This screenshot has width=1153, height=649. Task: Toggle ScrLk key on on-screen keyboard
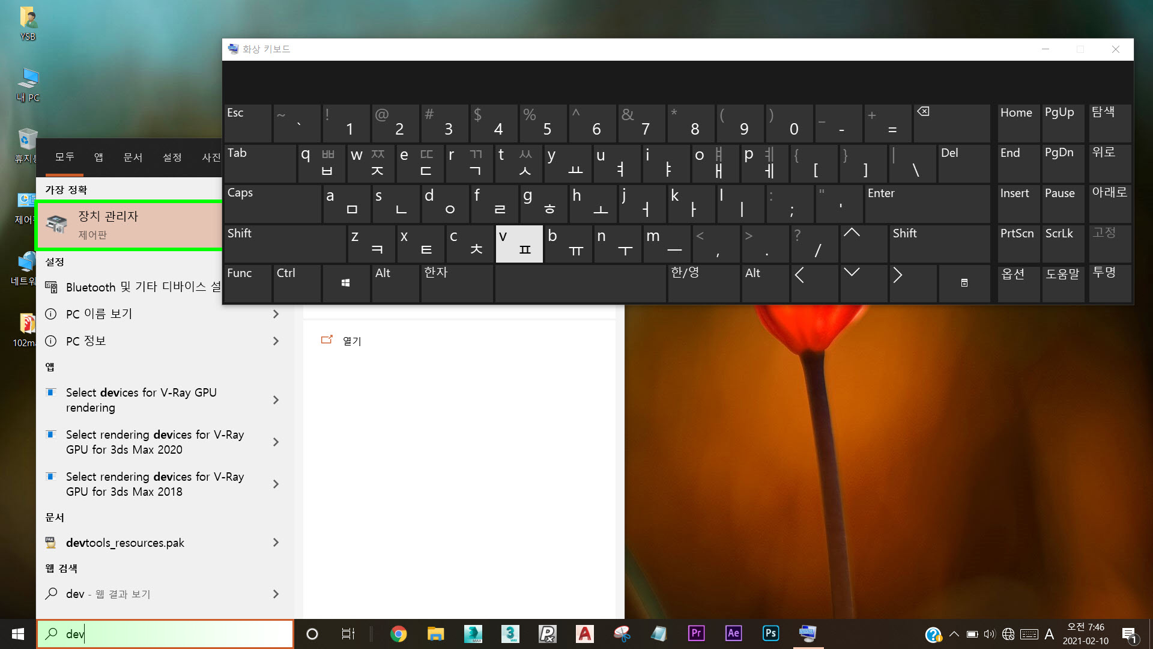tap(1062, 243)
